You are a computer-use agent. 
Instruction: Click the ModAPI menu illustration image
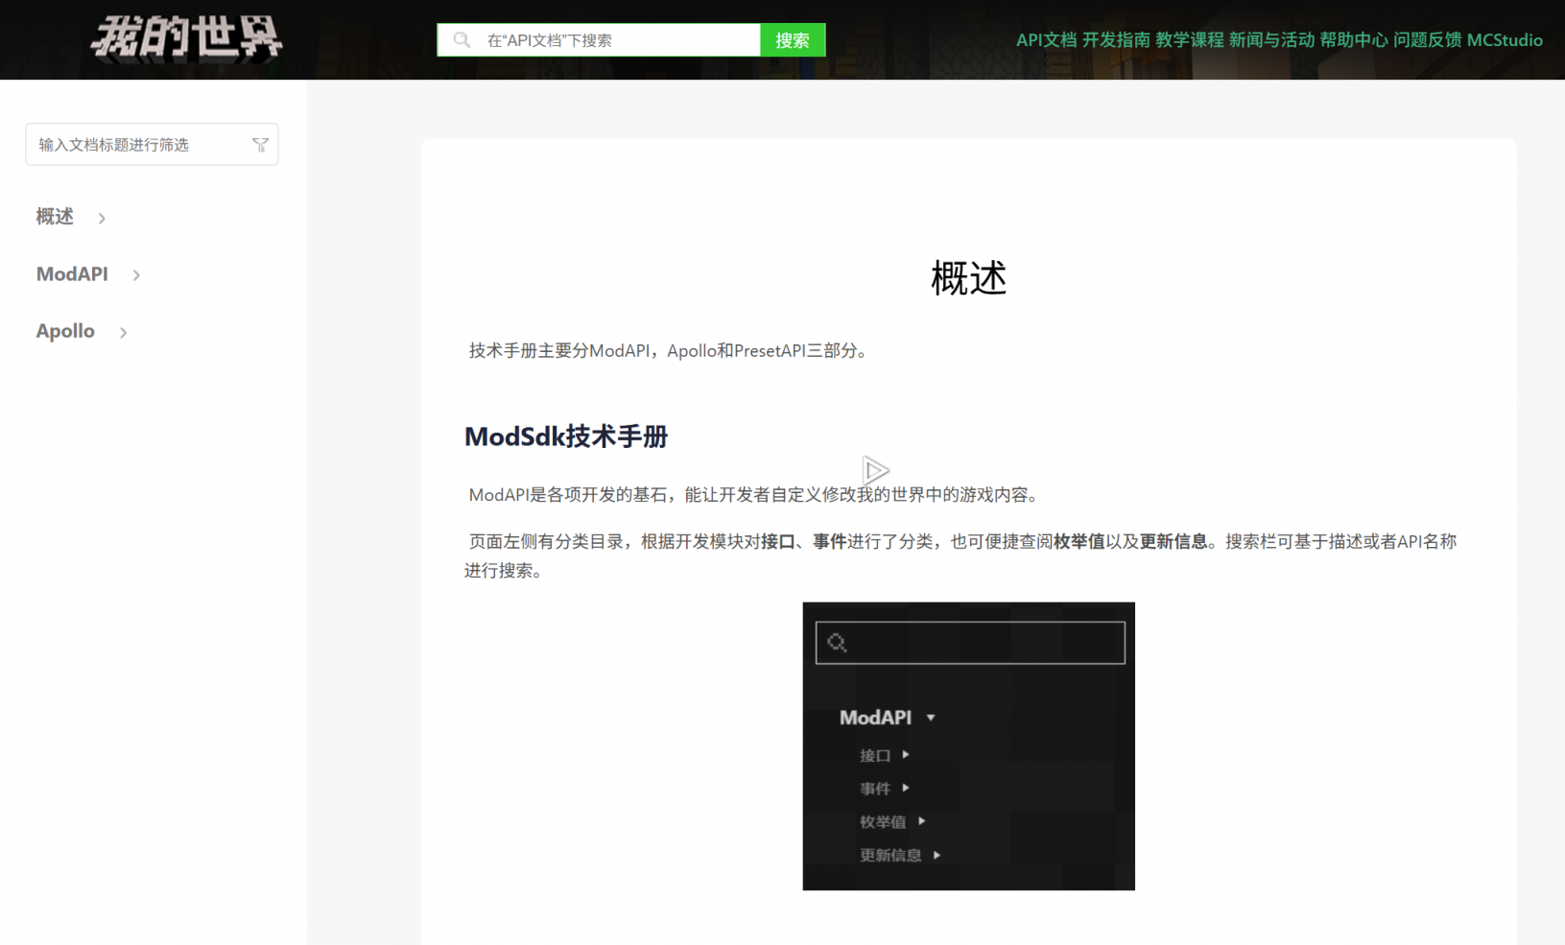tap(968, 746)
